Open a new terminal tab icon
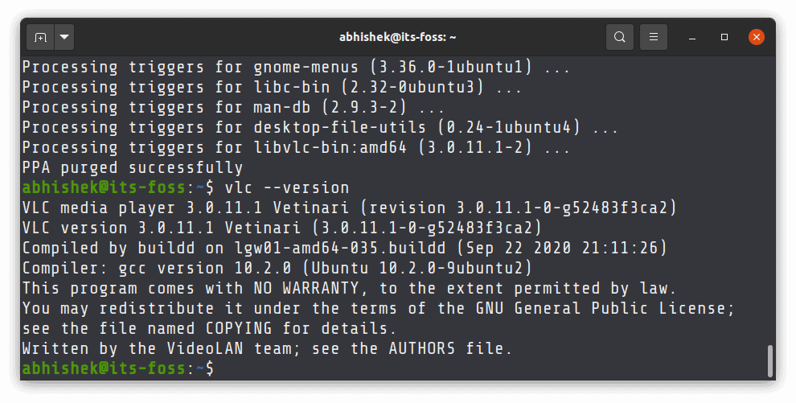This screenshot has height=403, width=796. point(40,37)
